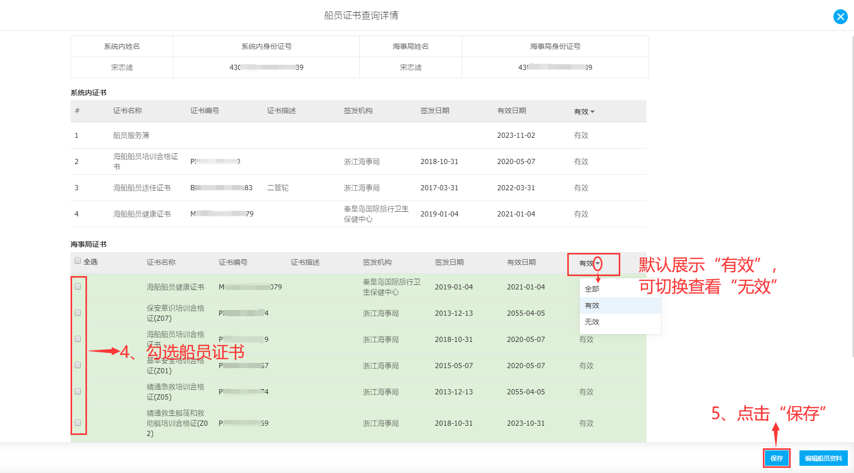This screenshot has width=854, height=473.
Task: Click the 二管轮 certificate description cell
Action: (278, 188)
